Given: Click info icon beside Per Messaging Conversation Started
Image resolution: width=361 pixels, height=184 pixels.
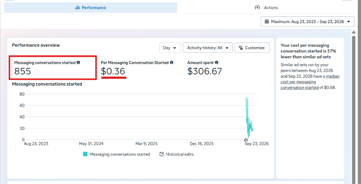Looking at the screenshot, I should [171, 63].
